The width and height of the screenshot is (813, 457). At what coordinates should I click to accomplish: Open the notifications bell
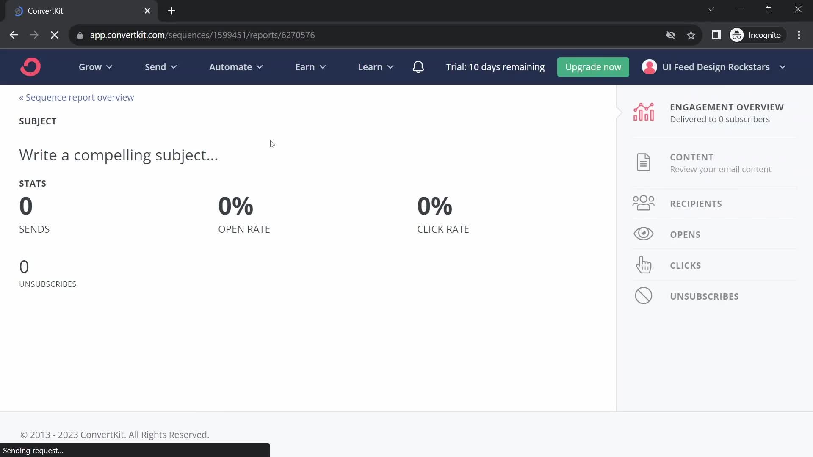pos(418,67)
